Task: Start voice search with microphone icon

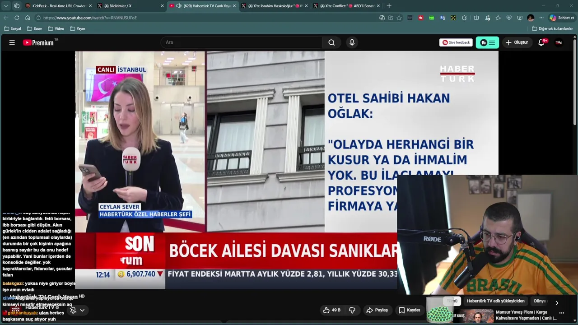Action: 352,42
